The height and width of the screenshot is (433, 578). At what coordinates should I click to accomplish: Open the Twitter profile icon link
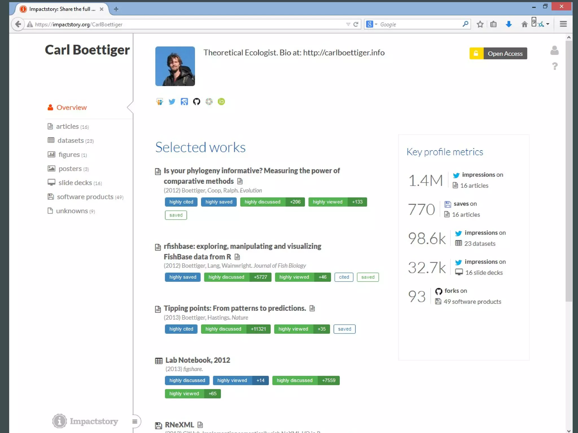[172, 101]
